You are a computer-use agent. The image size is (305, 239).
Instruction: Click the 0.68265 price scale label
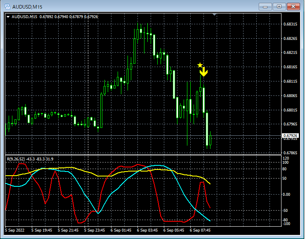point(290,39)
